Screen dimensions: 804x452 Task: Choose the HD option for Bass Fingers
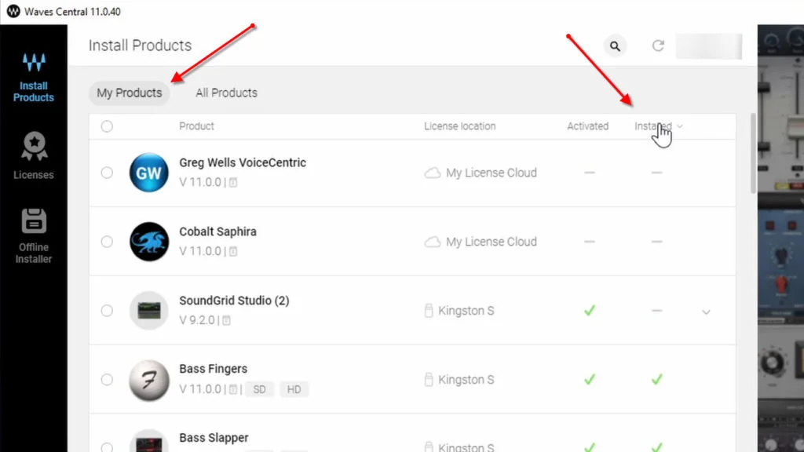click(294, 389)
